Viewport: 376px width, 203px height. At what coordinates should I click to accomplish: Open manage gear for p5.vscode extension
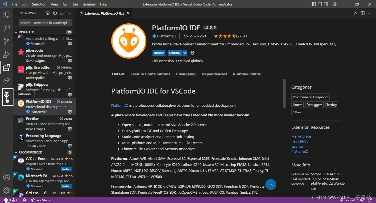coord(70,61)
